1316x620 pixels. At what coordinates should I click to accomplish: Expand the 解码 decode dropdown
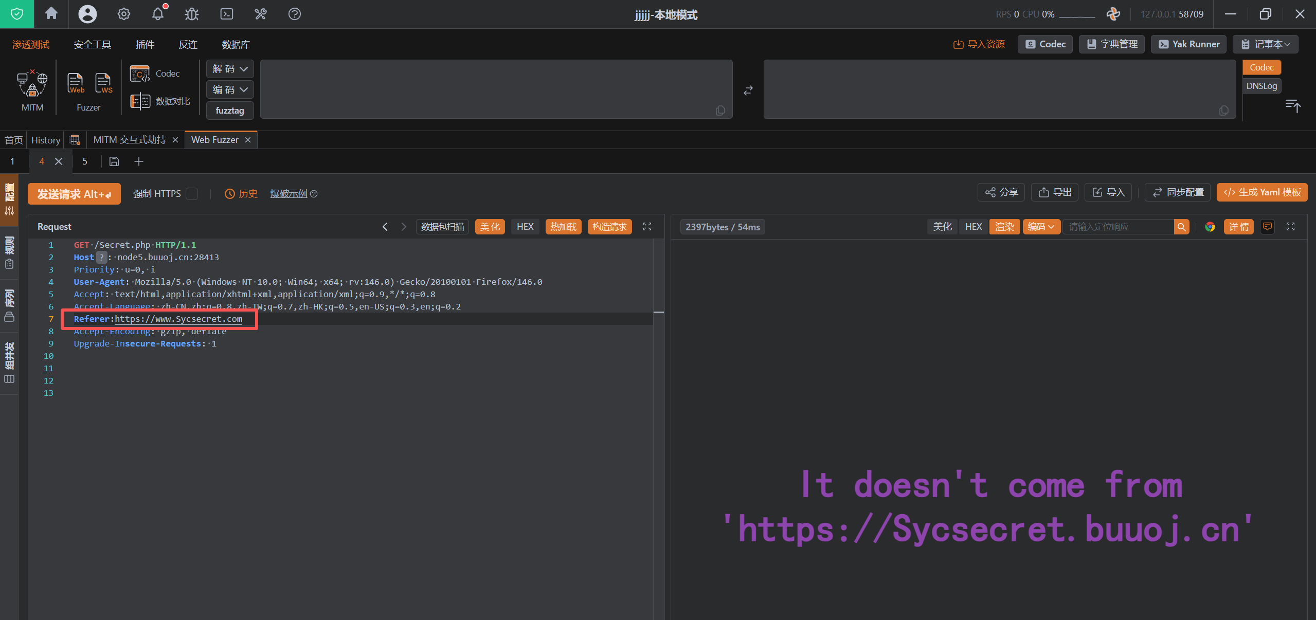coord(230,69)
